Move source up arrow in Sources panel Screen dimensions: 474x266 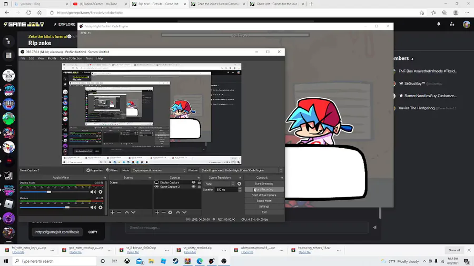[x=178, y=212]
